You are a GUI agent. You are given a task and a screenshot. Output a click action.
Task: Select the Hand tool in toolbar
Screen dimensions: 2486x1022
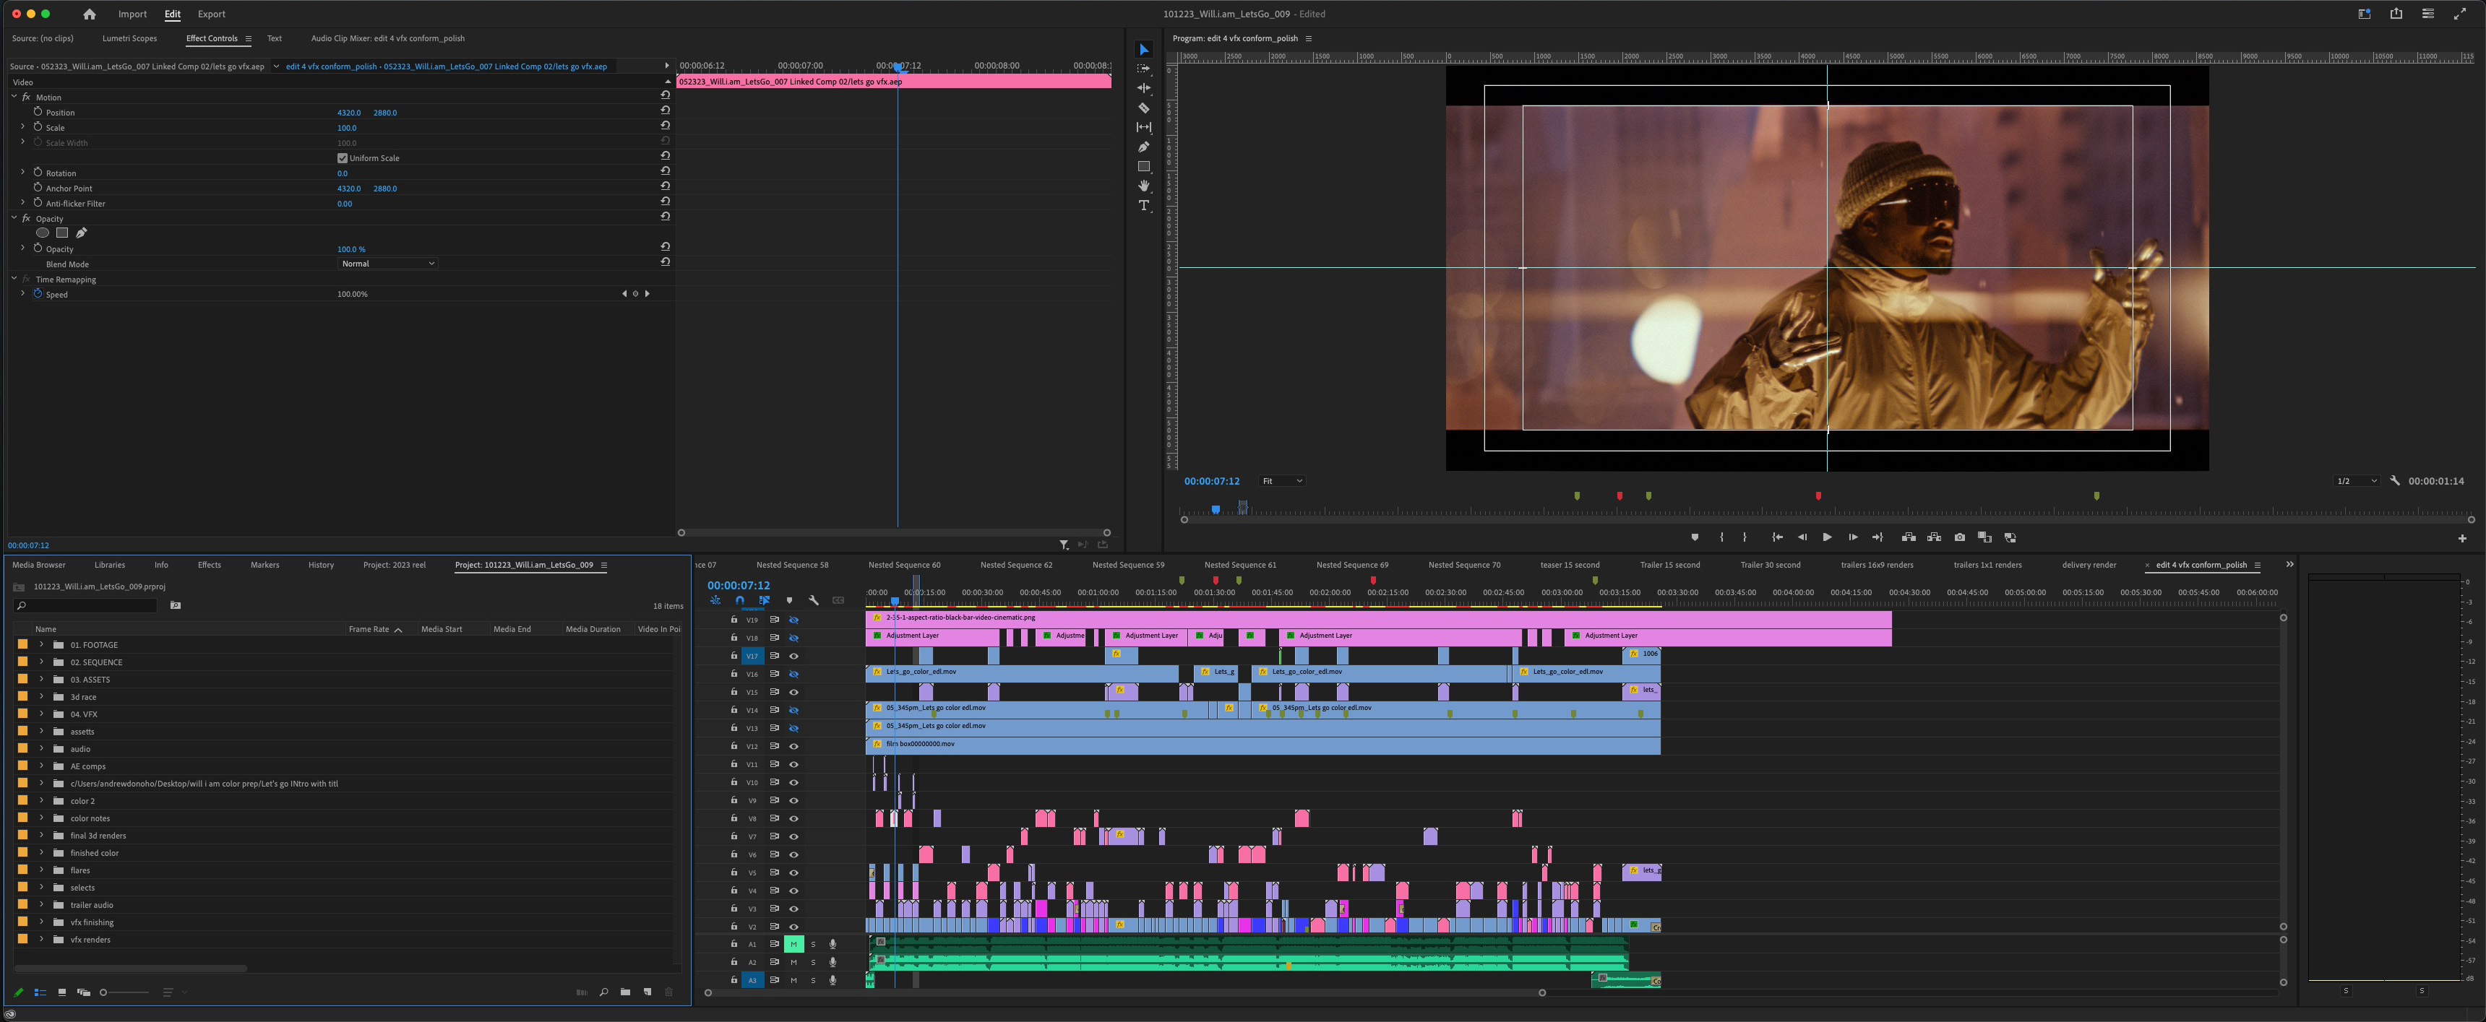[x=1145, y=189]
